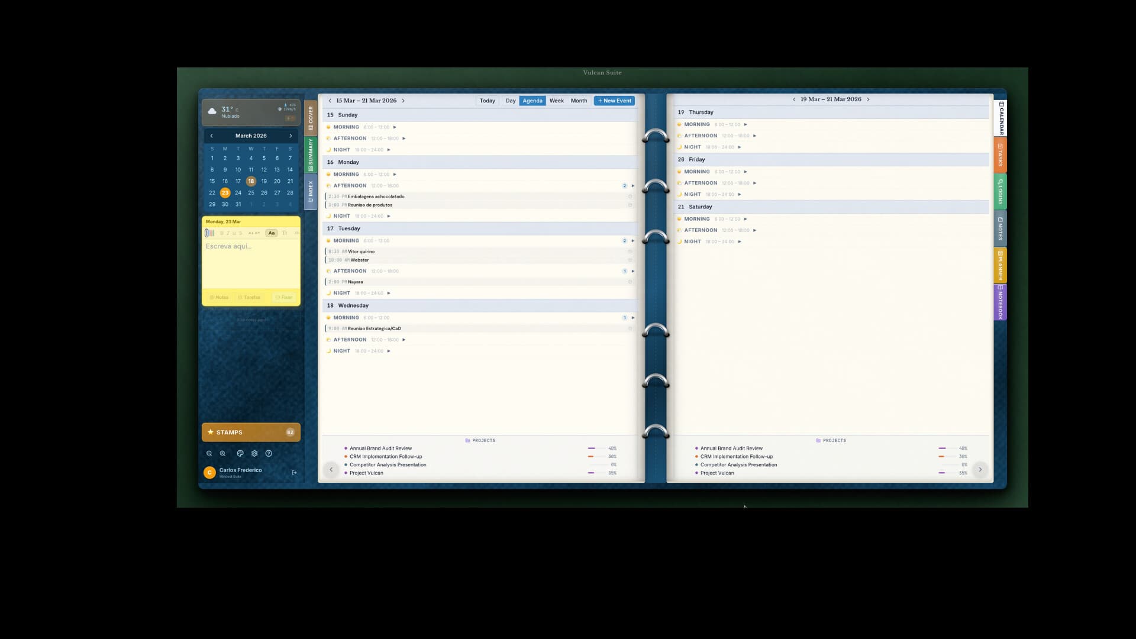1136x639 pixels.
Task: Expand Wednesday Night time block
Action: 389,351
